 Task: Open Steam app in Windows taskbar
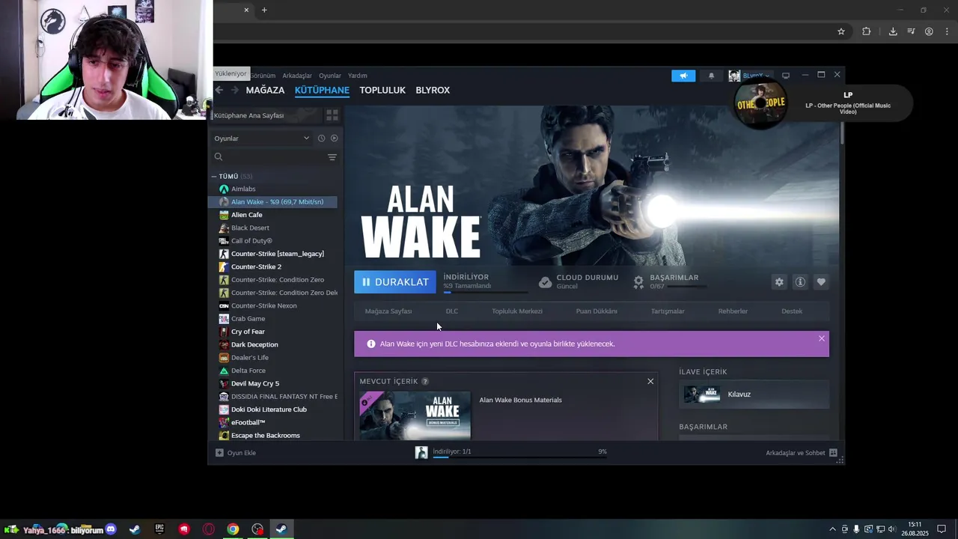[281, 529]
